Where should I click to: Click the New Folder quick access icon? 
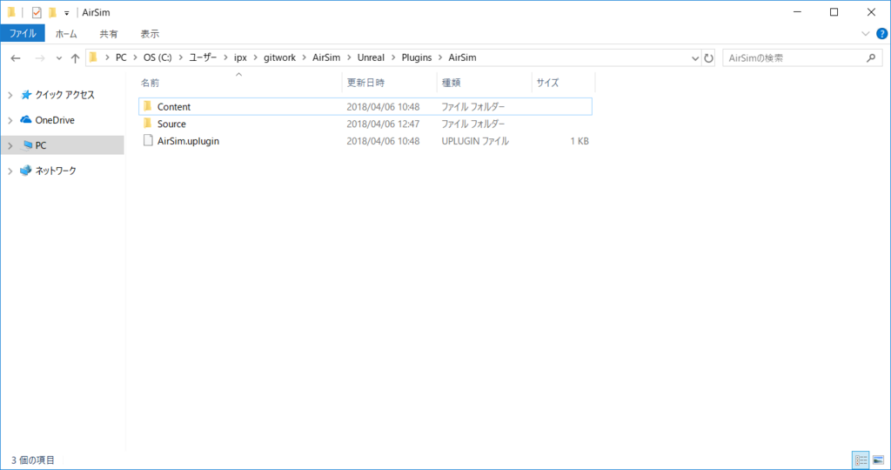pos(52,12)
